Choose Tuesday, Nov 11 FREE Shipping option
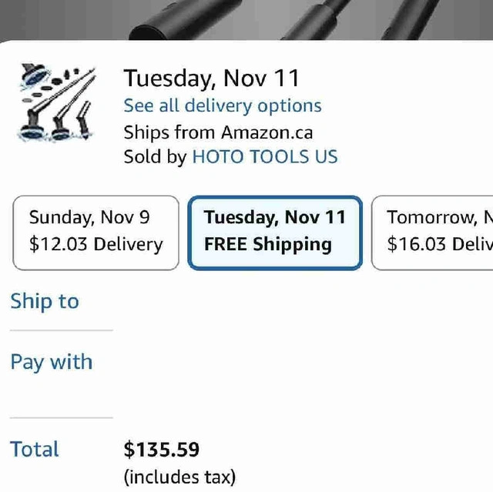493x492 pixels. tap(275, 232)
